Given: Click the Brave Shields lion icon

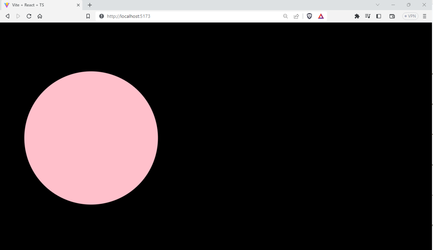Looking at the screenshot, I should pos(309,16).
